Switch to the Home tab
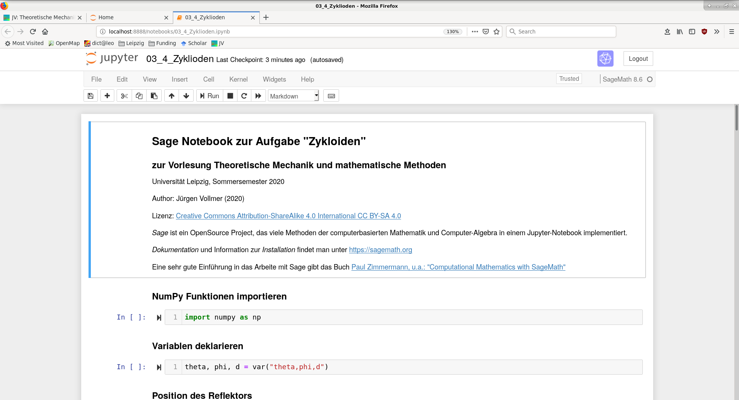739x400 pixels. tap(129, 17)
